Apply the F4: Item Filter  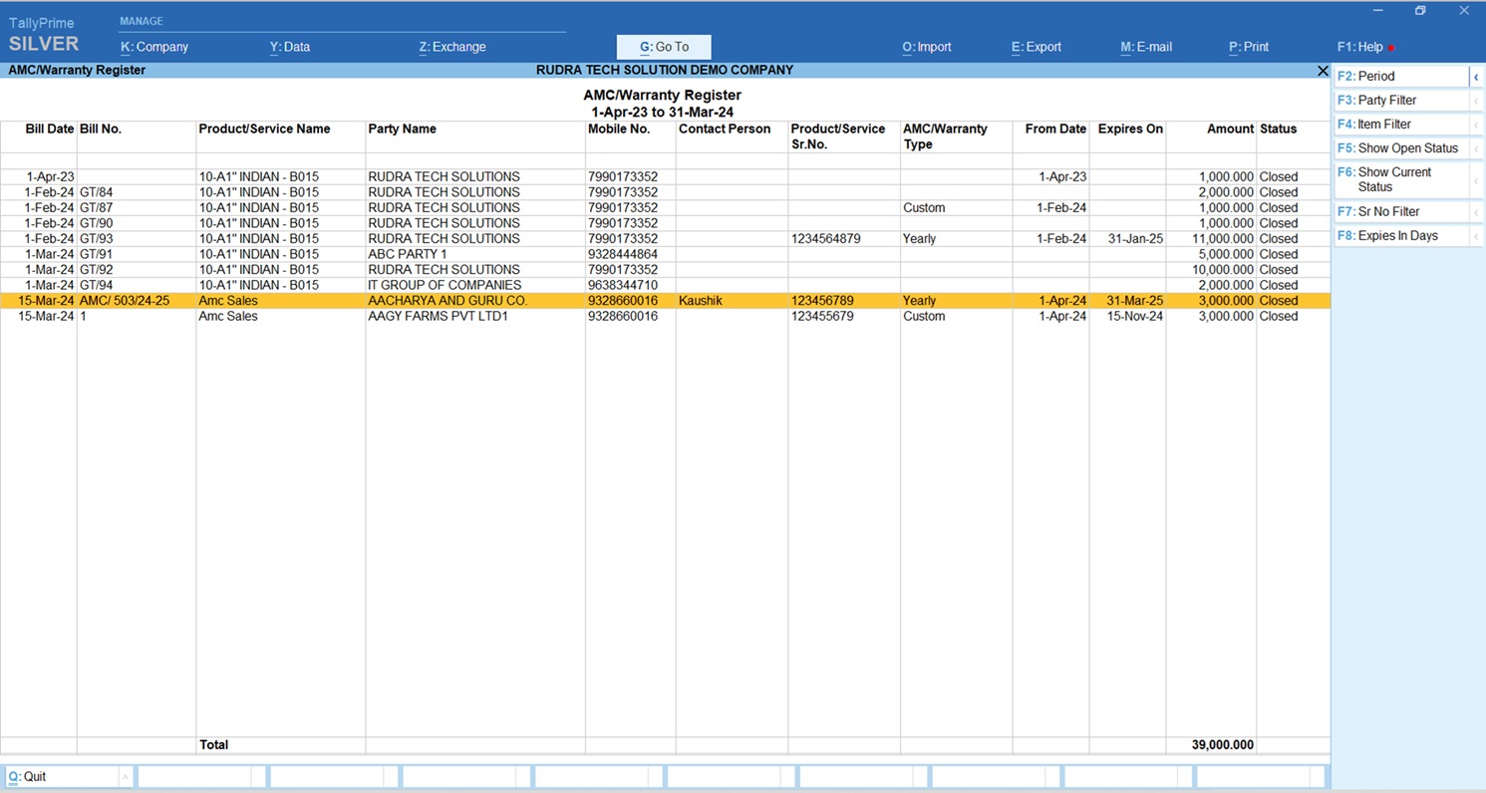(1401, 125)
